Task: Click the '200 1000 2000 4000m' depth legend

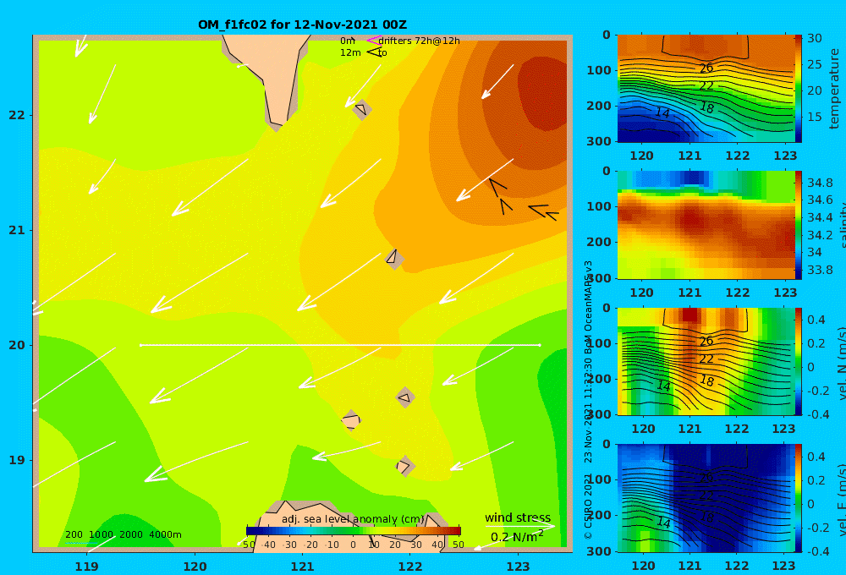Action: tap(123, 534)
